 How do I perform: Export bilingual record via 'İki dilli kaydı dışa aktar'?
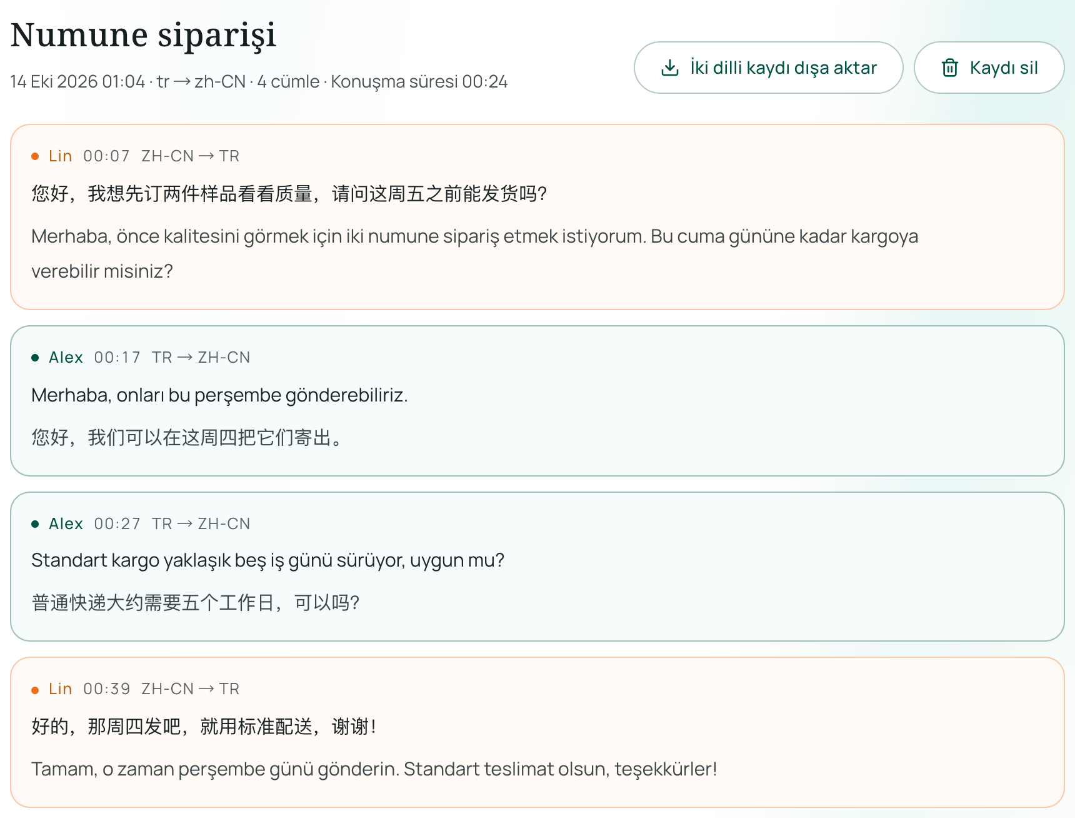tap(768, 68)
